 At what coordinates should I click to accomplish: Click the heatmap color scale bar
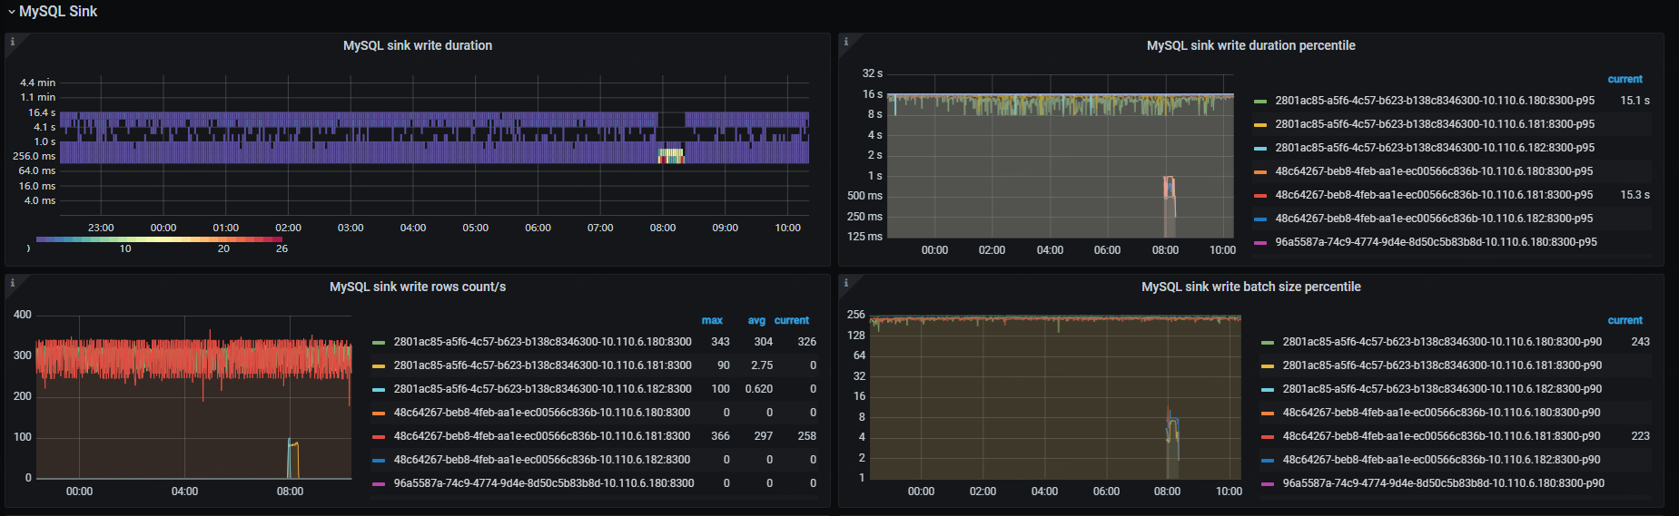159,239
